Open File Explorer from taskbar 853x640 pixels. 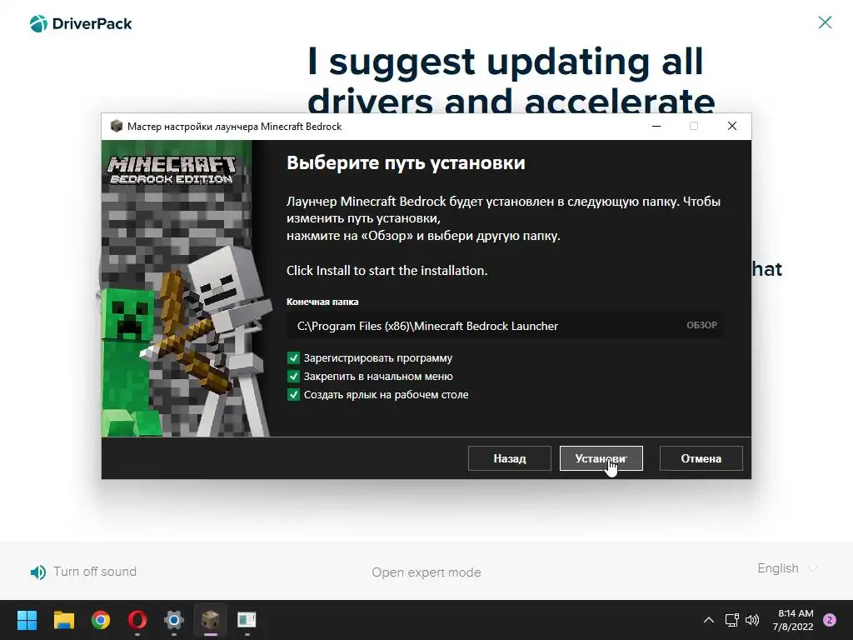pyautogui.click(x=63, y=620)
